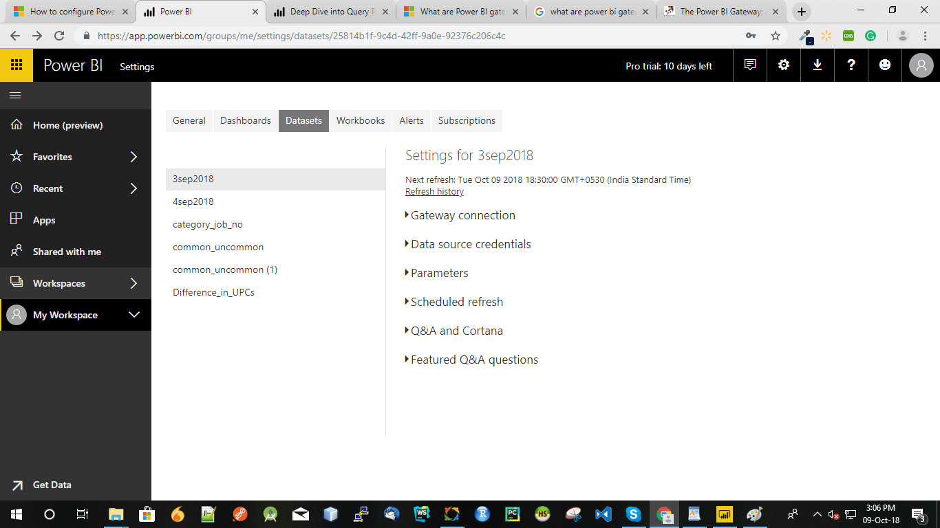Select the Datasets settings tab

303,120
